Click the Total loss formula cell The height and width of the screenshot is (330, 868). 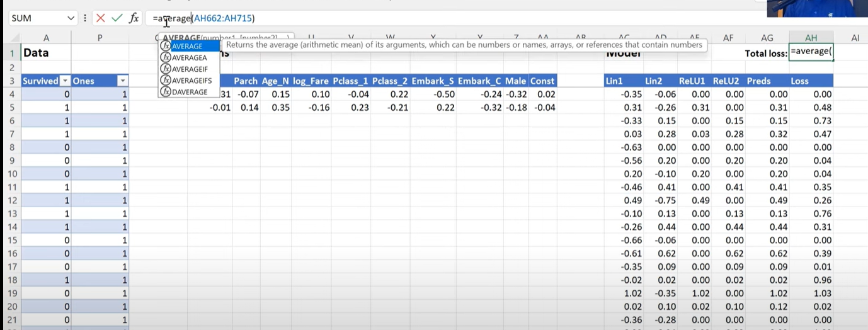(811, 52)
